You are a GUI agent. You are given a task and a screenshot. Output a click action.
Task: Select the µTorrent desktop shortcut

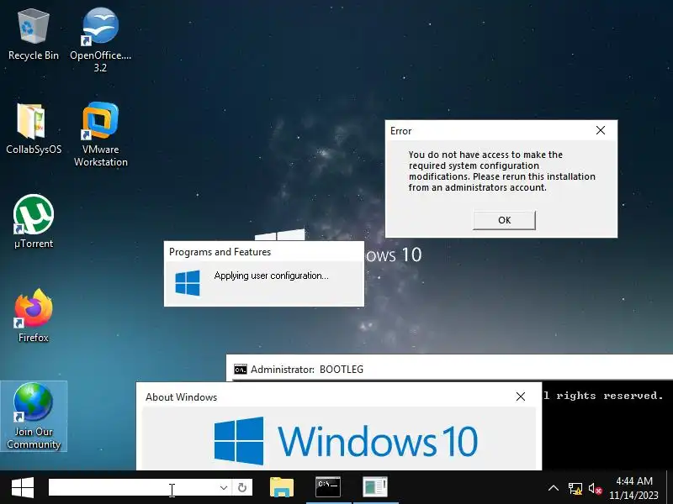pyautogui.click(x=33, y=221)
